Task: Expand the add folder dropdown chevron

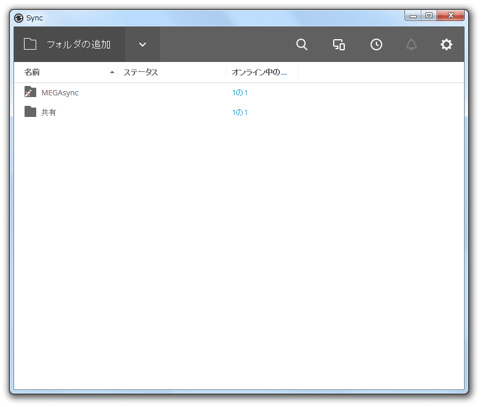Action: click(x=143, y=44)
